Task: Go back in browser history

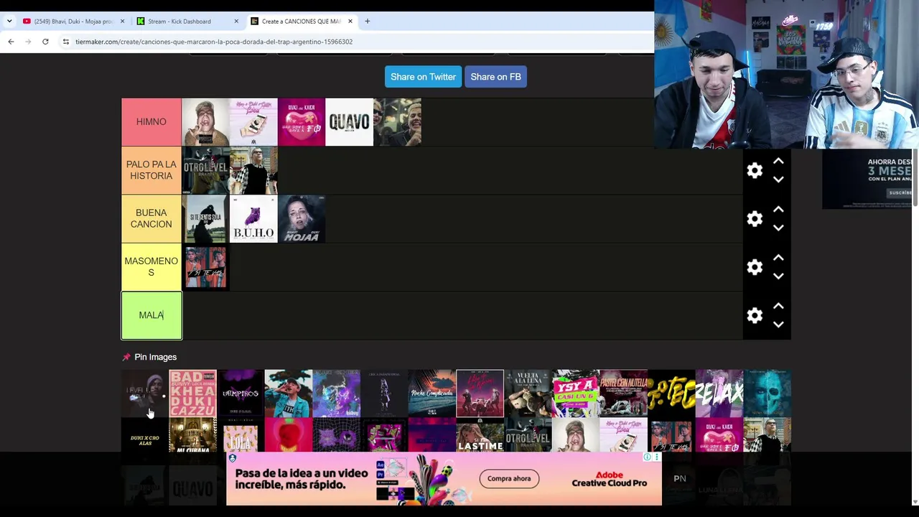Action: [x=11, y=42]
